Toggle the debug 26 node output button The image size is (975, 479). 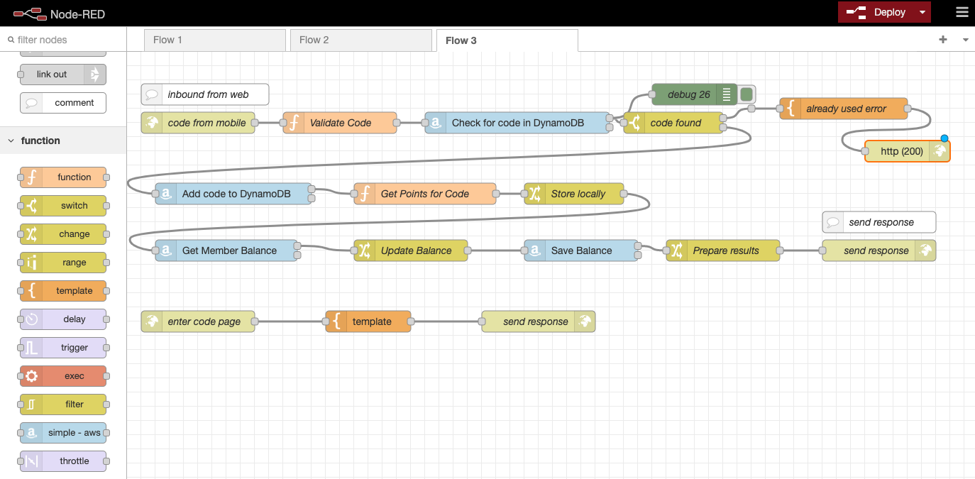[747, 94]
